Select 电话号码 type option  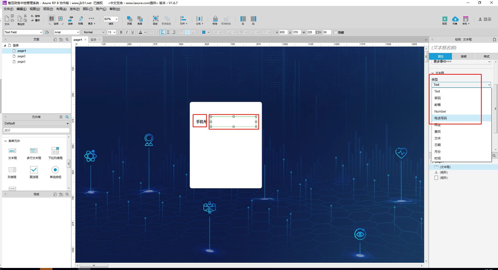pyautogui.click(x=461, y=118)
